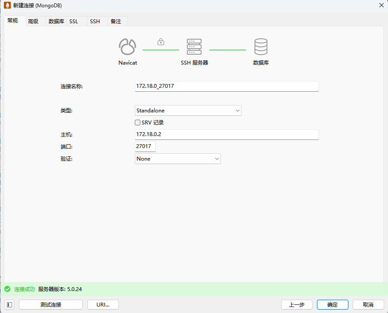This screenshot has height=313, width=388.
Task: Focus the connection name input field
Action: [227, 86]
